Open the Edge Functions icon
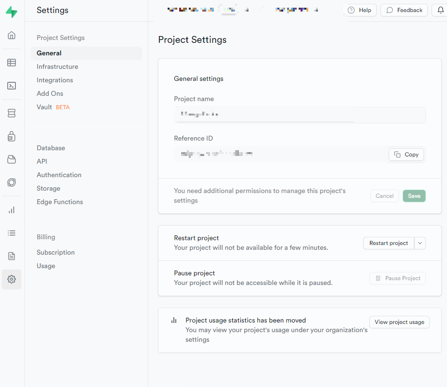 12,182
